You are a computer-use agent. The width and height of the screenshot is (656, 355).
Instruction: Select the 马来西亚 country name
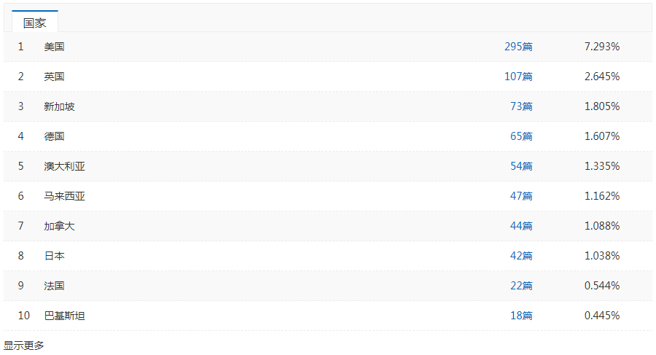coord(64,196)
